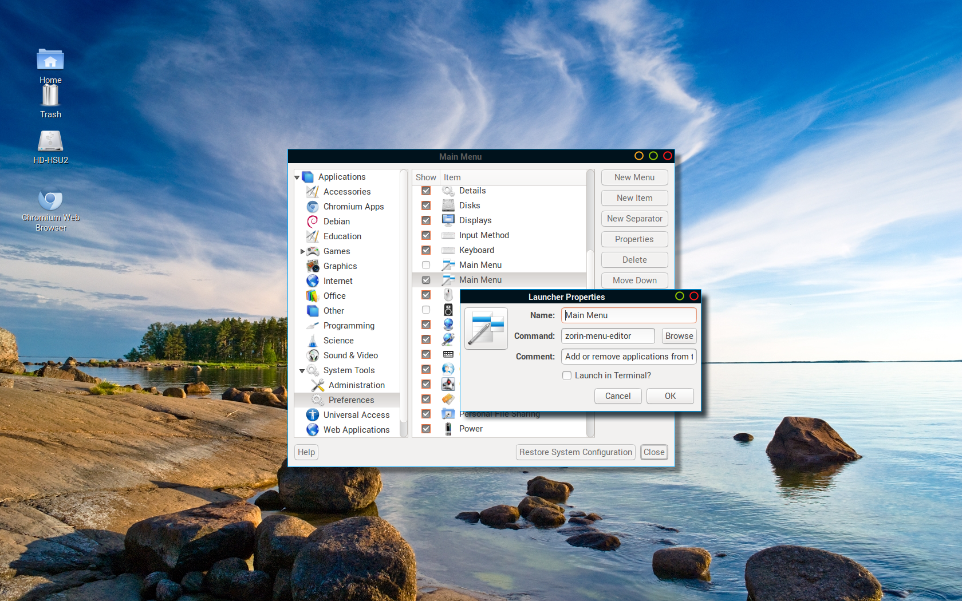Viewport: 962px width, 601px height.
Task: Collapse the System Tools tree node
Action: point(302,371)
